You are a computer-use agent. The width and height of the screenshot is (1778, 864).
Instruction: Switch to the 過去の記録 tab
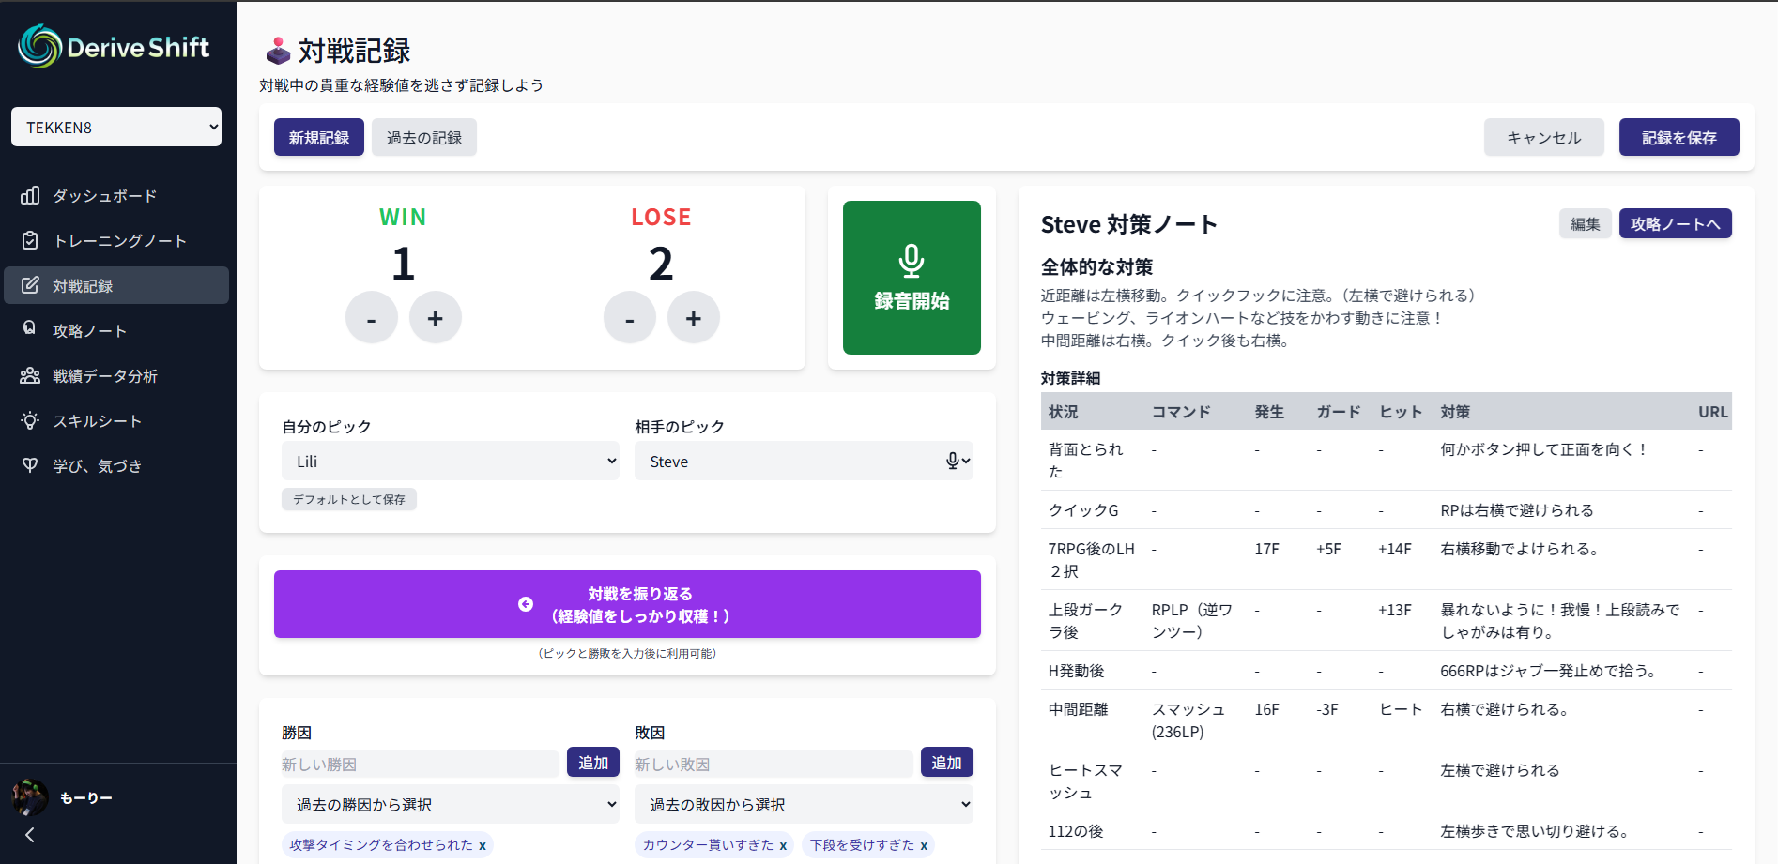click(423, 137)
